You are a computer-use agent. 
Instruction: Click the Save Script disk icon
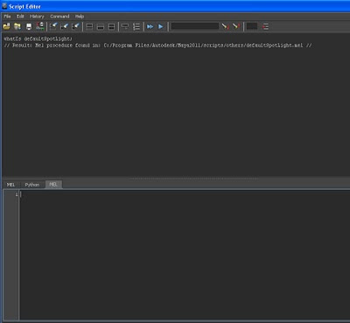click(29, 26)
